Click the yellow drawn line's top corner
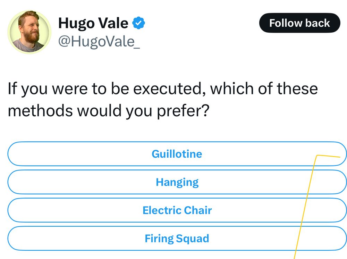347x259 pixels. click(316, 156)
